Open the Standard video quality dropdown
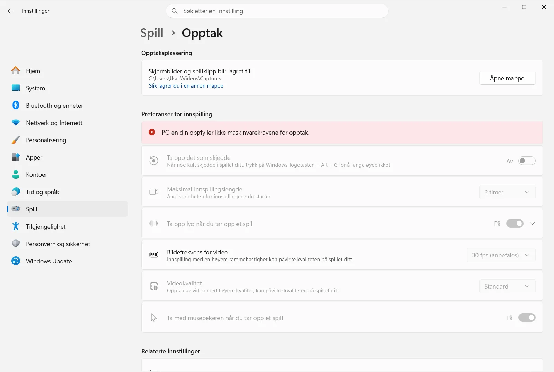554x372 pixels. point(507,287)
